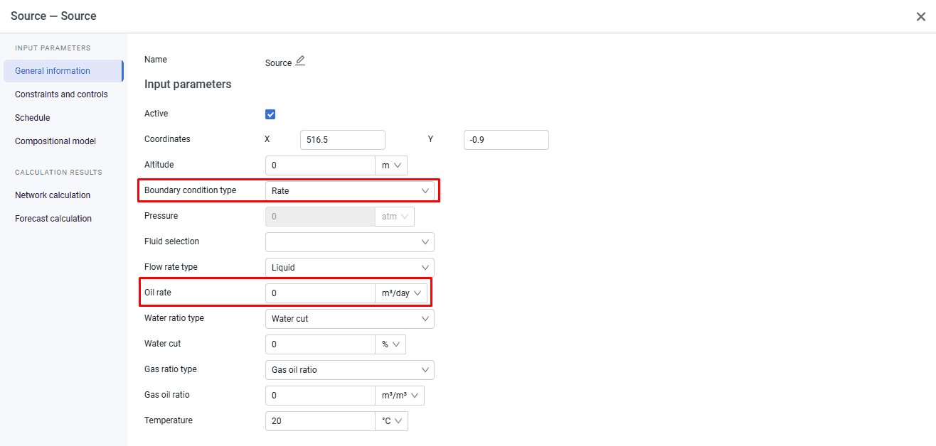Change Altitude unit dropdown

click(x=391, y=165)
